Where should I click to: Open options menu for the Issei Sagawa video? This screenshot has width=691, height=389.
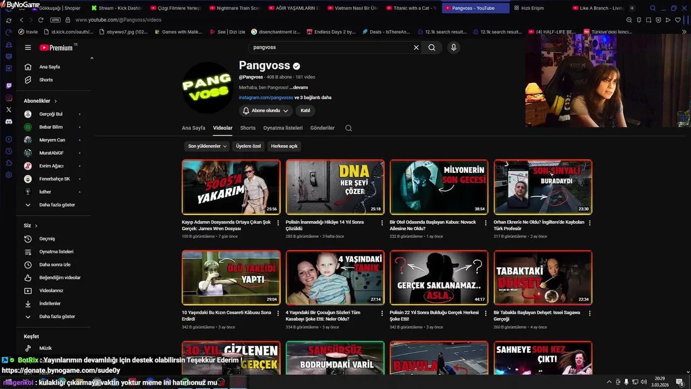(590, 313)
